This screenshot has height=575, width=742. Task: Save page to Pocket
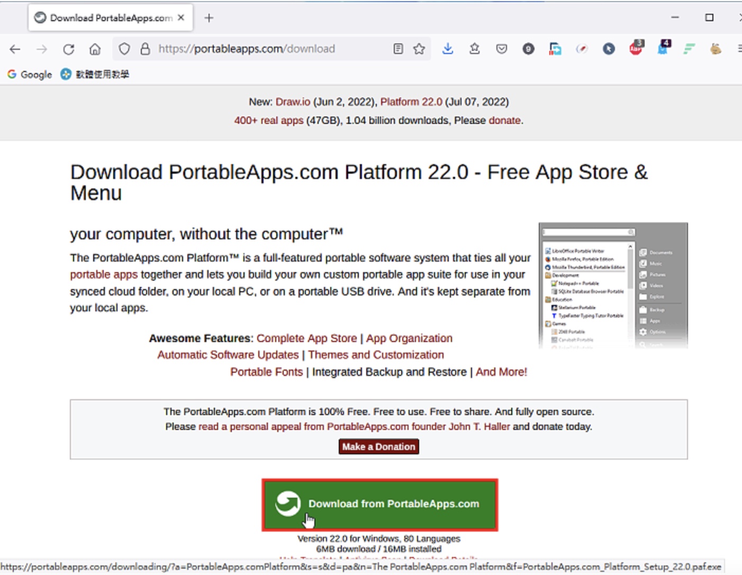click(502, 49)
